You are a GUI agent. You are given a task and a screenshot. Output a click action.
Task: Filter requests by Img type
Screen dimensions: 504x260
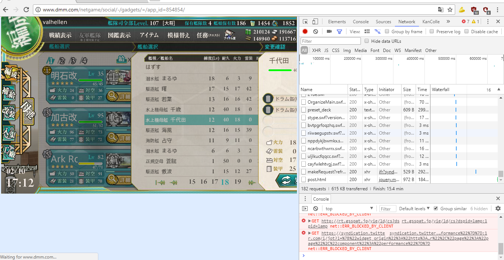coord(347,51)
